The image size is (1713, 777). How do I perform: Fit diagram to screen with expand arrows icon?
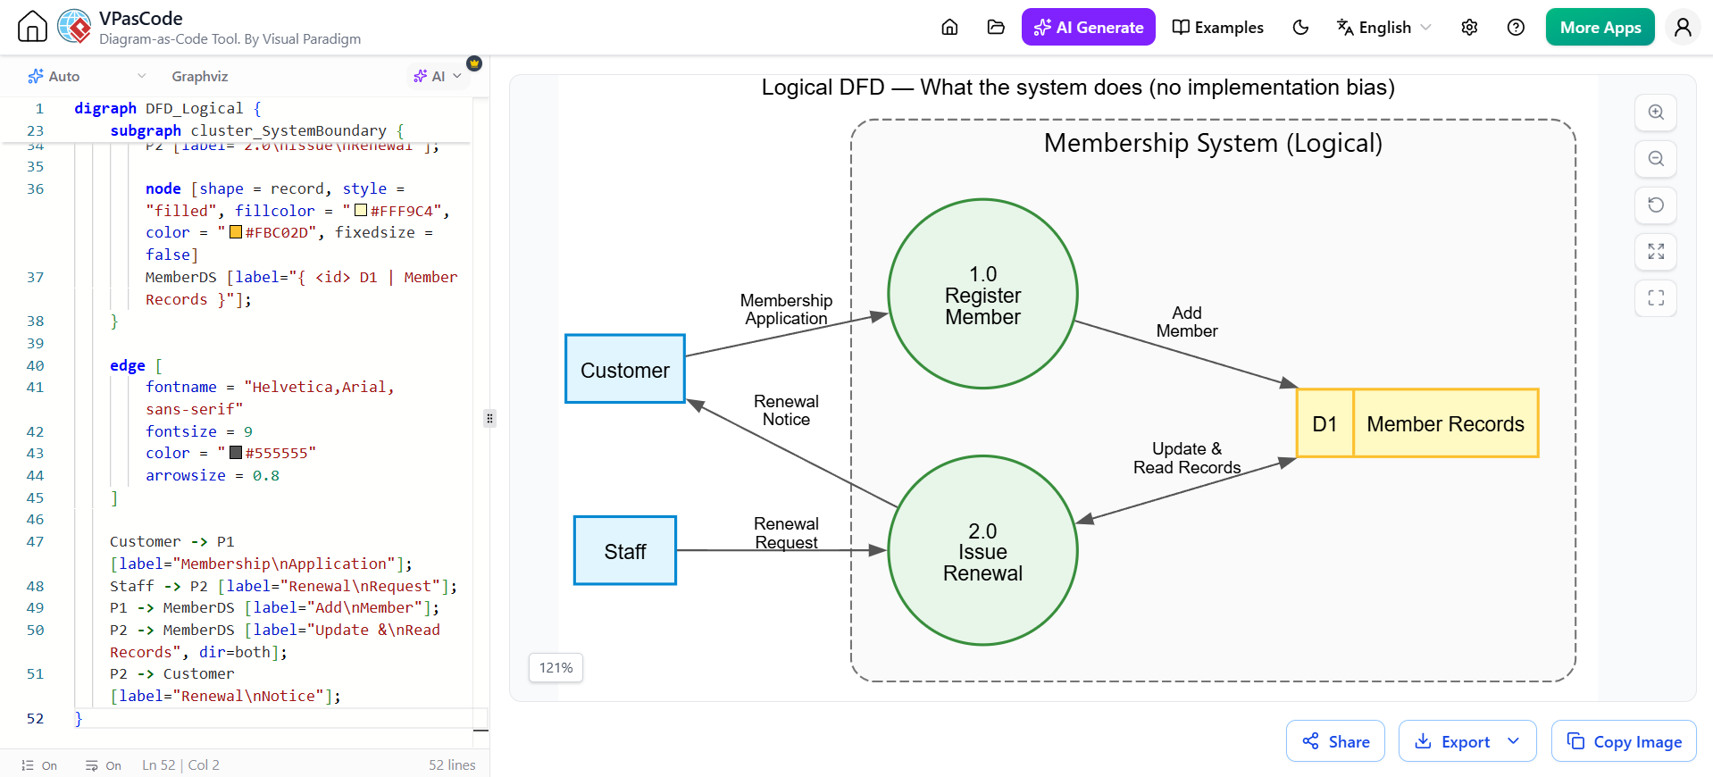click(x=1656, y=252)
